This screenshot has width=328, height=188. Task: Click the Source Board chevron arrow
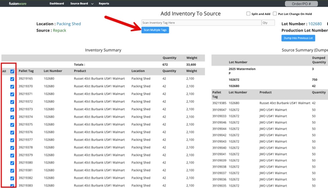tap(92, 4)
